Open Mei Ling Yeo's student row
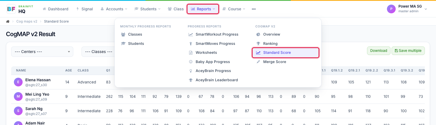 tap(218, 96)
